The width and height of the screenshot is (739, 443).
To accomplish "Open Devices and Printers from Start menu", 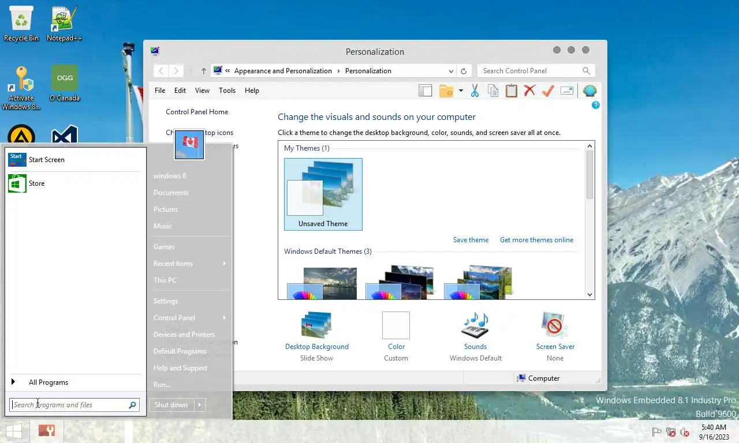I will click(x=184, y=335).
